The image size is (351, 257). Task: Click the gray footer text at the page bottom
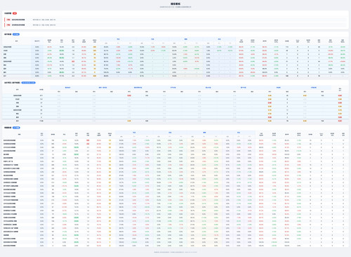(x=175, y=252)
